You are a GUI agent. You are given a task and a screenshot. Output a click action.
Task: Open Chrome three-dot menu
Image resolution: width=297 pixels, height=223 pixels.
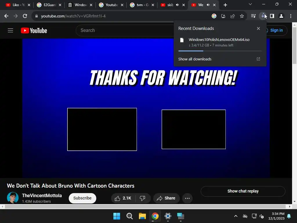(x=291, y=16)
